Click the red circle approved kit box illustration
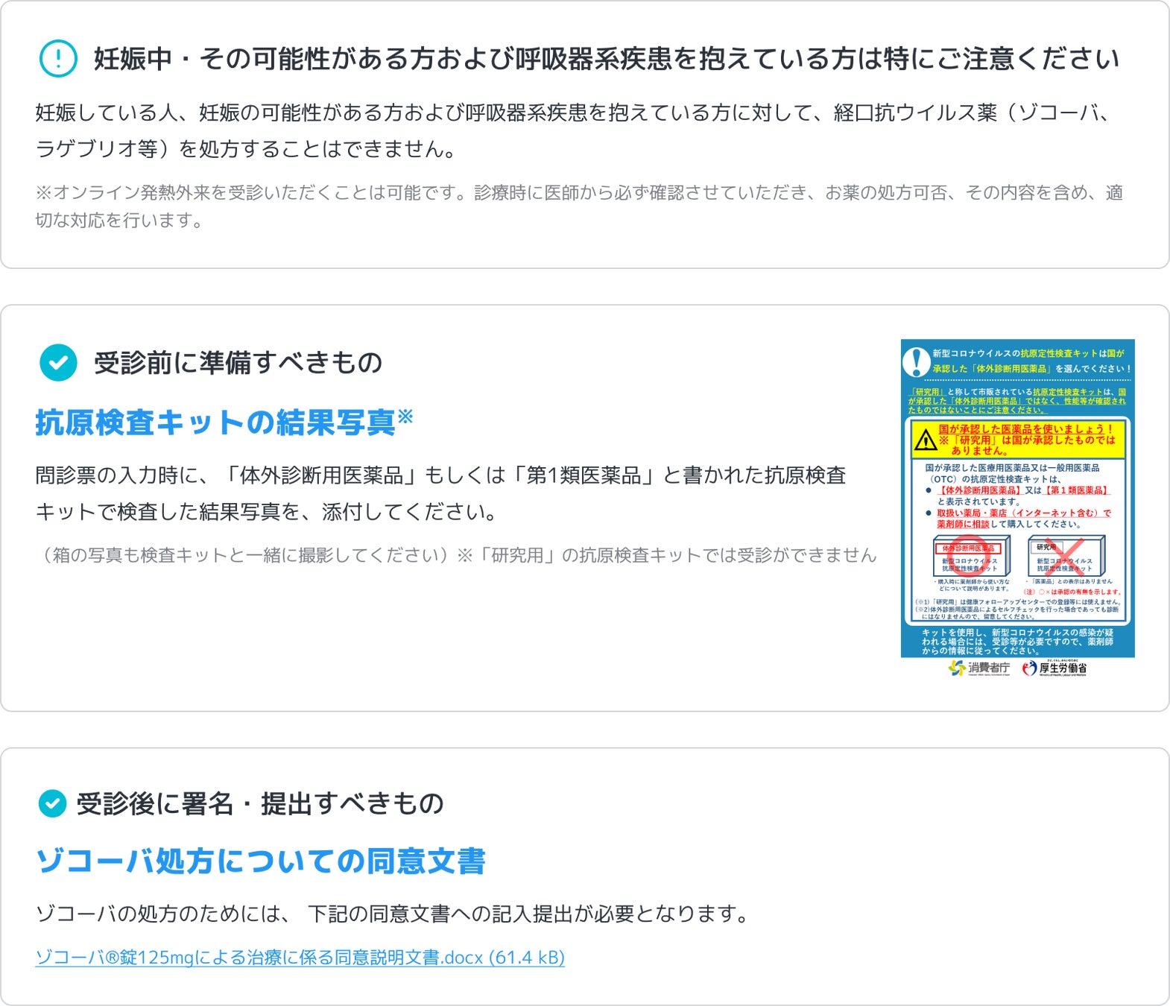 [971, 556]
